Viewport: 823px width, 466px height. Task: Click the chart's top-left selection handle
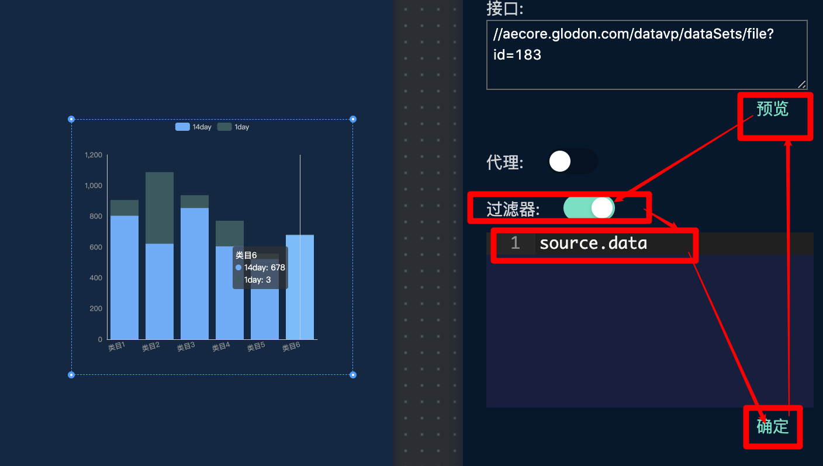[71, 119]
